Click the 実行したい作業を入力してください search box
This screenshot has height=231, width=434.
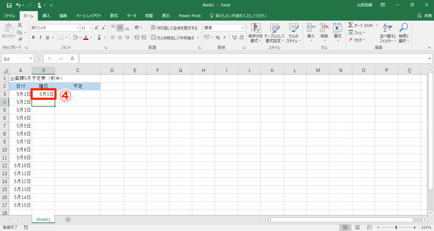coord(238,16)
